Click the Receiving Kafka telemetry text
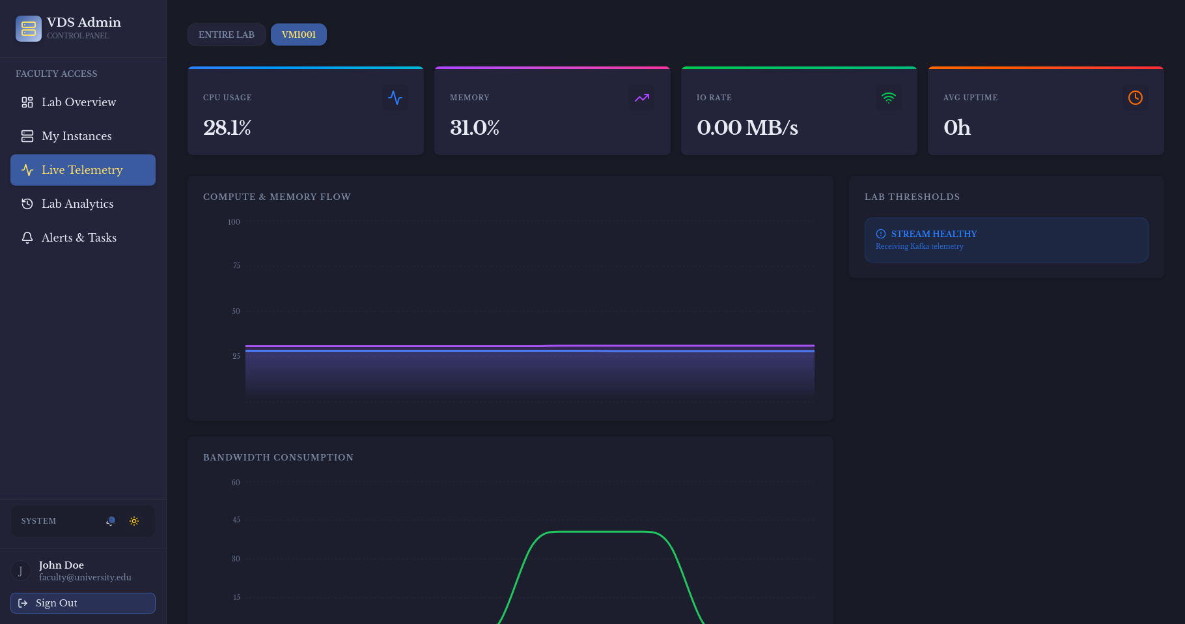1185x624 pixels. 919,246
